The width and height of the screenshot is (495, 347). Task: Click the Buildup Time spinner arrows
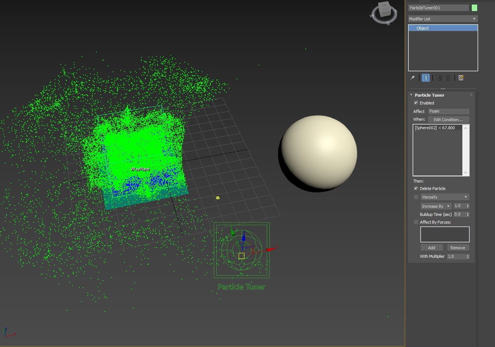[x=468, y=214]
